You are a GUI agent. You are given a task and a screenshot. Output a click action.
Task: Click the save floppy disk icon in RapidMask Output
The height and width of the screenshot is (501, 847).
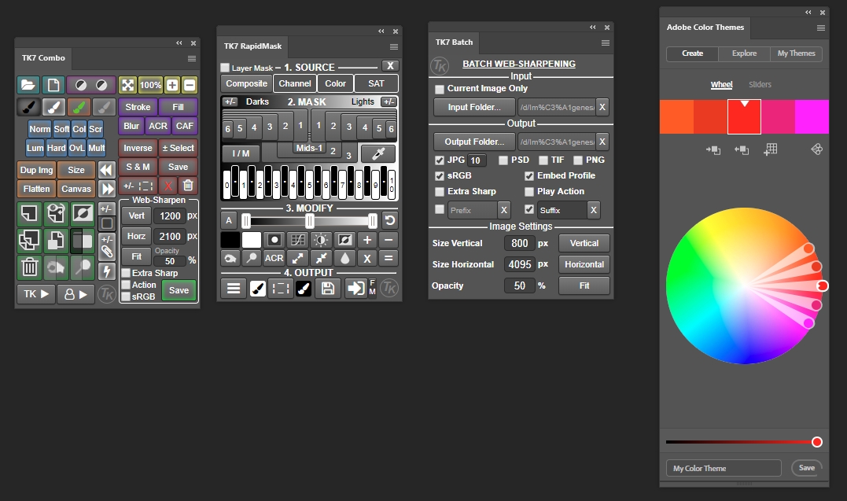(x=327, y=288)
